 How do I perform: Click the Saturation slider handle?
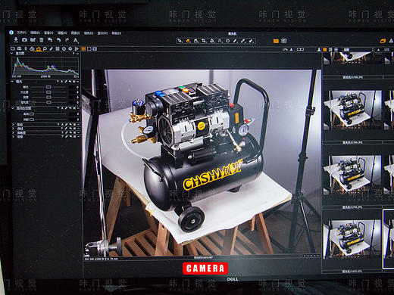pos(48,102)
